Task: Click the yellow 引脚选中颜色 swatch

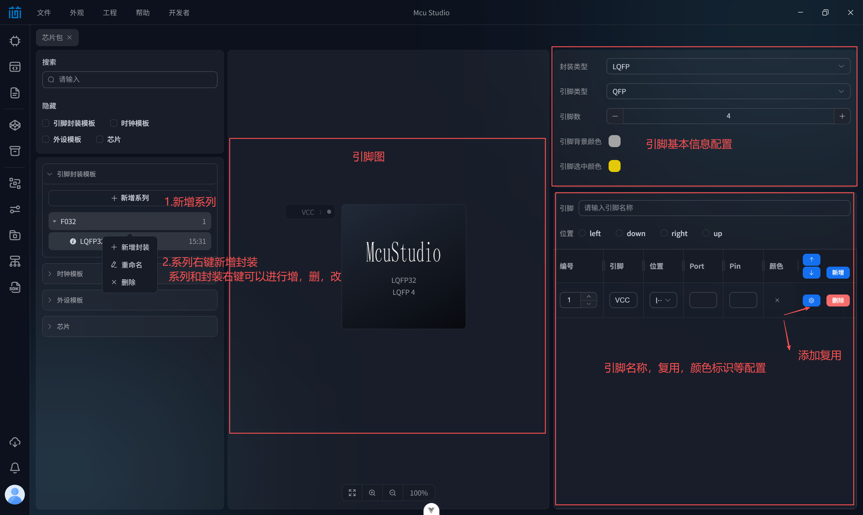Action: point(614,166)
